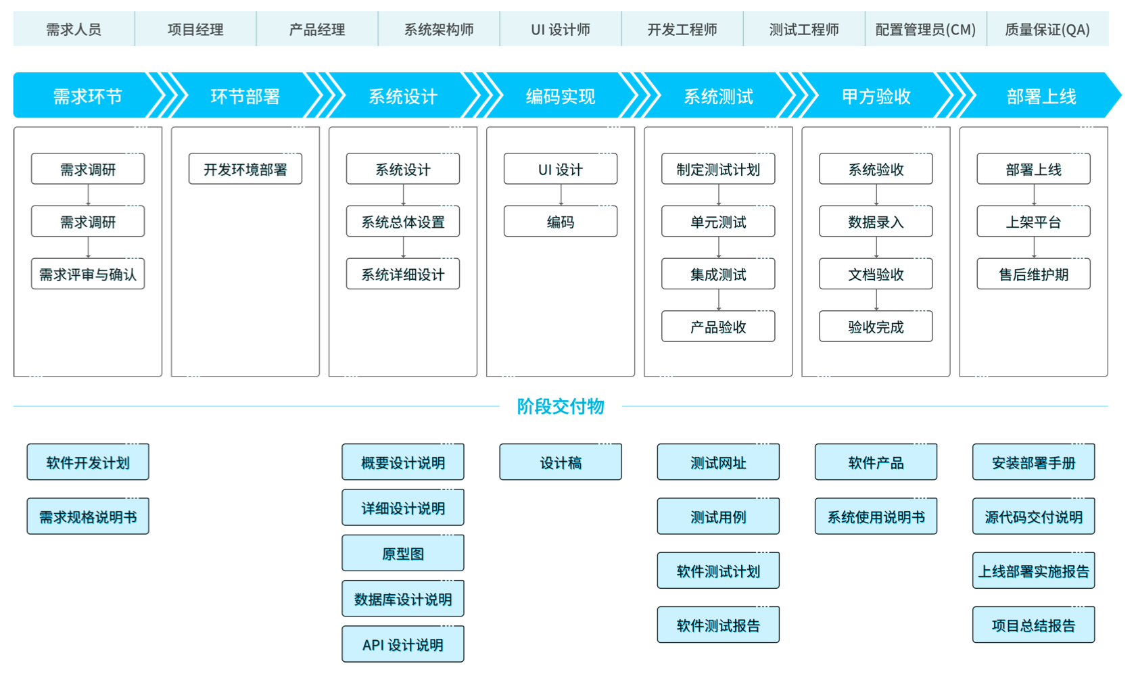The image size is (1136, 676).
Task: Choose the 甲方验收 phase arrow
Action: click(876, 96)
